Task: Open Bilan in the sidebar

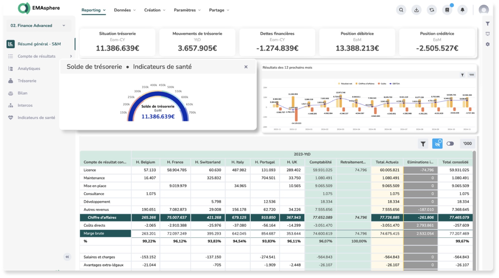Action: [22, 93]
